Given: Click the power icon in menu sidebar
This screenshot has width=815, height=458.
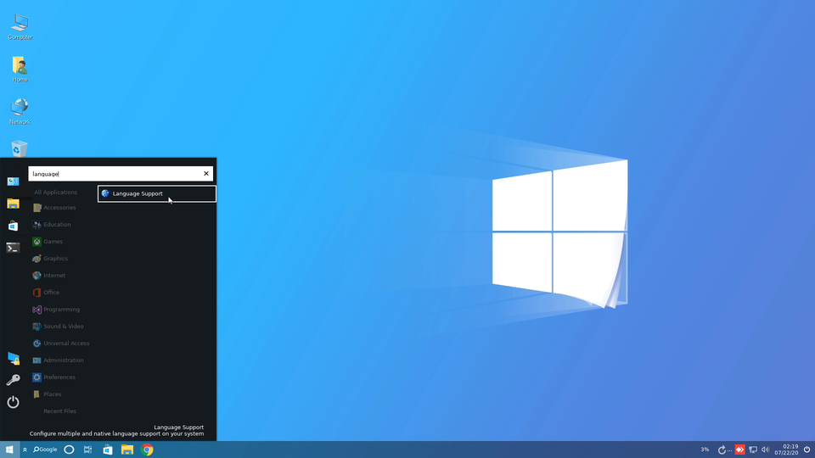Looking at the screenshot, I should [x=13, y=402].
